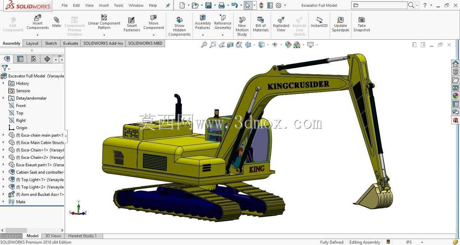Open the Insert menu
The height and width of the screenshot is (245, 460).
[x=104, y=5]
